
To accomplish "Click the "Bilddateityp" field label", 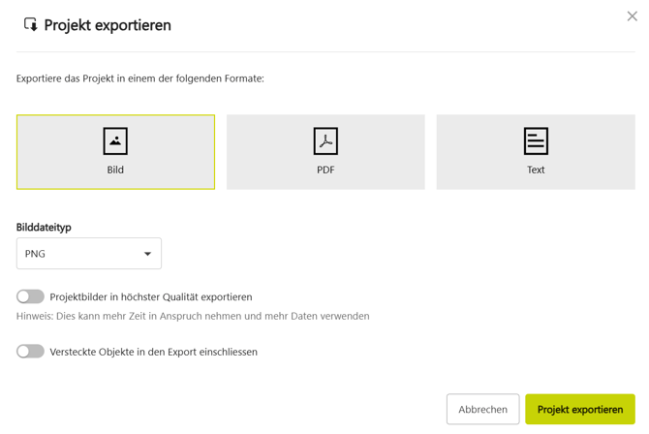I will coord(44,227).
